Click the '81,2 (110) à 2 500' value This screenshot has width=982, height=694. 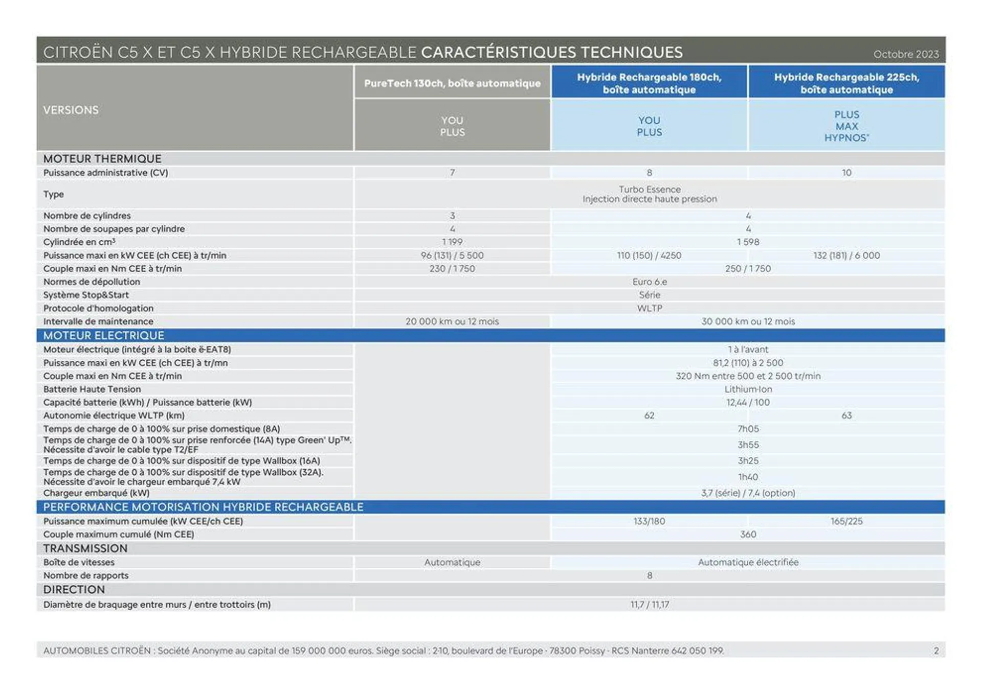[748, 363]
